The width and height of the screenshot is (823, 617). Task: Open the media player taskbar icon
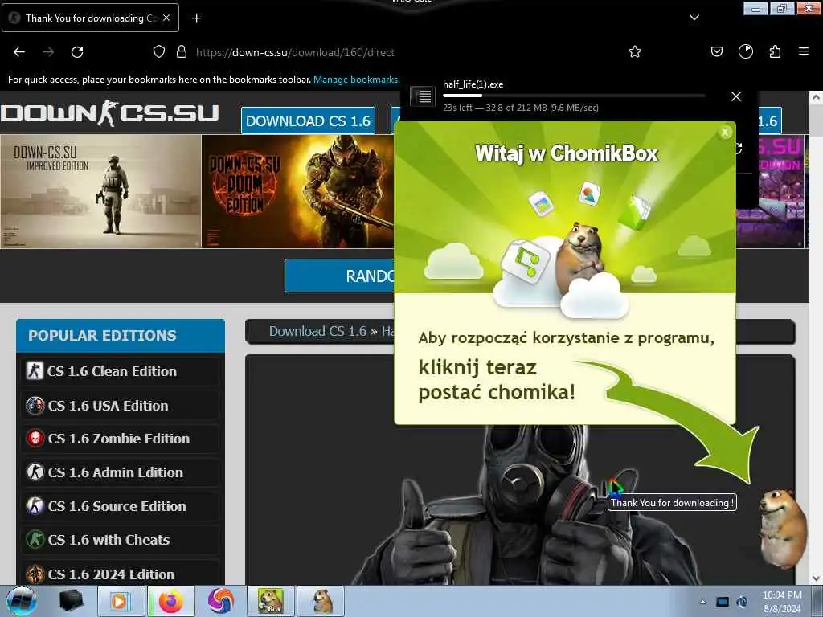121,601
